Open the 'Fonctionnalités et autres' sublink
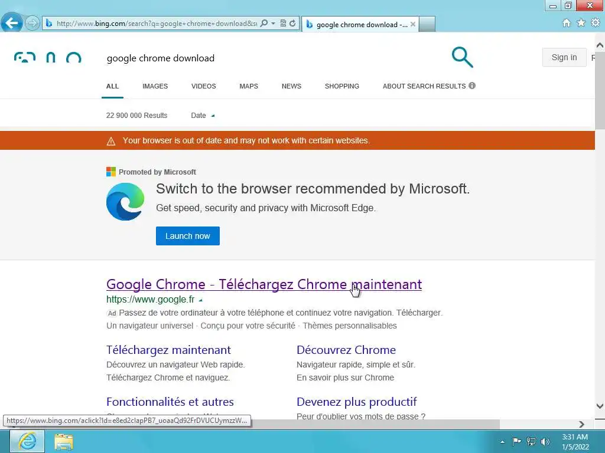The width and height of the screenshot is (605, 453). (x=170, y=402)
